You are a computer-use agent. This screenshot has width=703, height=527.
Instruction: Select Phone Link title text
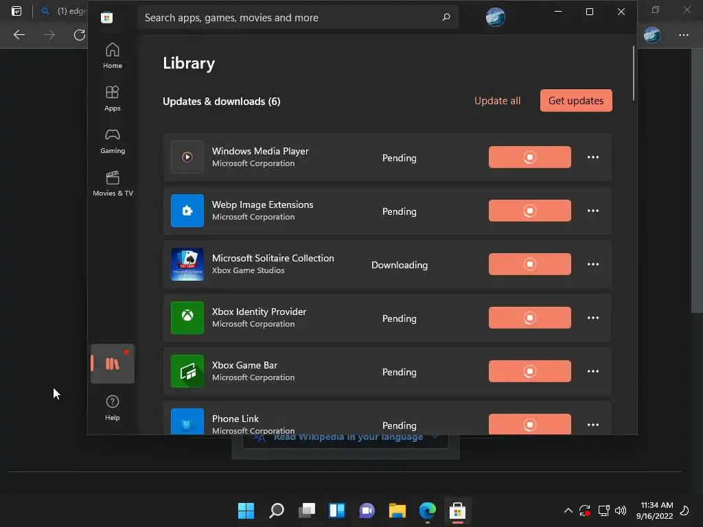(x=235, y=419)
